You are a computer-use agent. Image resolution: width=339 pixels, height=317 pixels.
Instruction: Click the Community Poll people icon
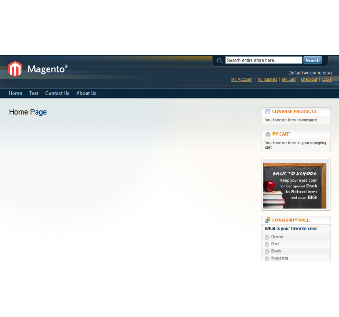point(267,220)
